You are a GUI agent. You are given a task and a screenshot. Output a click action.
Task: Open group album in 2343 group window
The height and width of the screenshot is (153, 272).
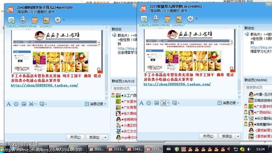click(x=46, y=20)
